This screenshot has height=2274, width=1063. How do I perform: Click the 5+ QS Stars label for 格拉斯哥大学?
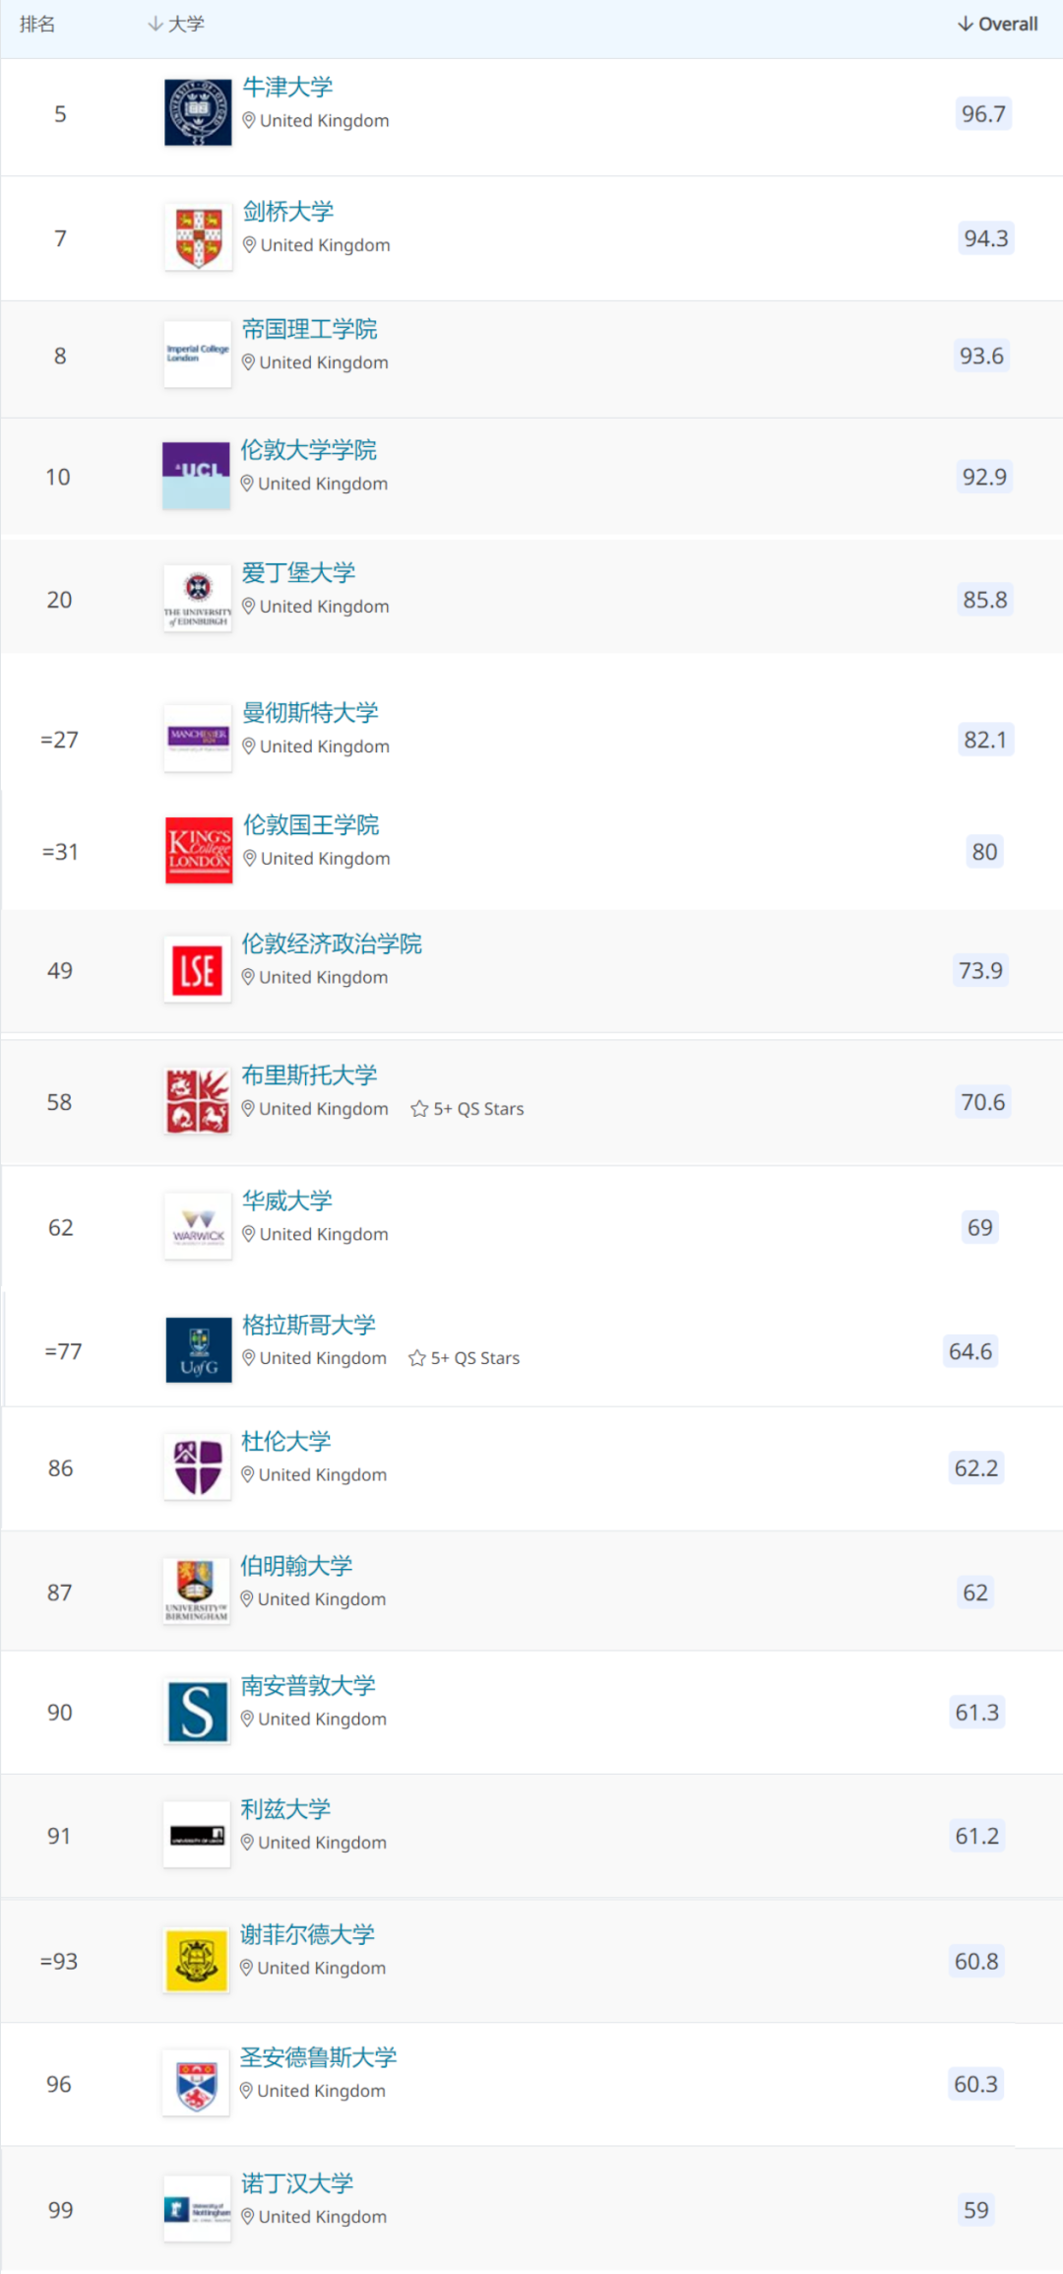pos(475,1358)
